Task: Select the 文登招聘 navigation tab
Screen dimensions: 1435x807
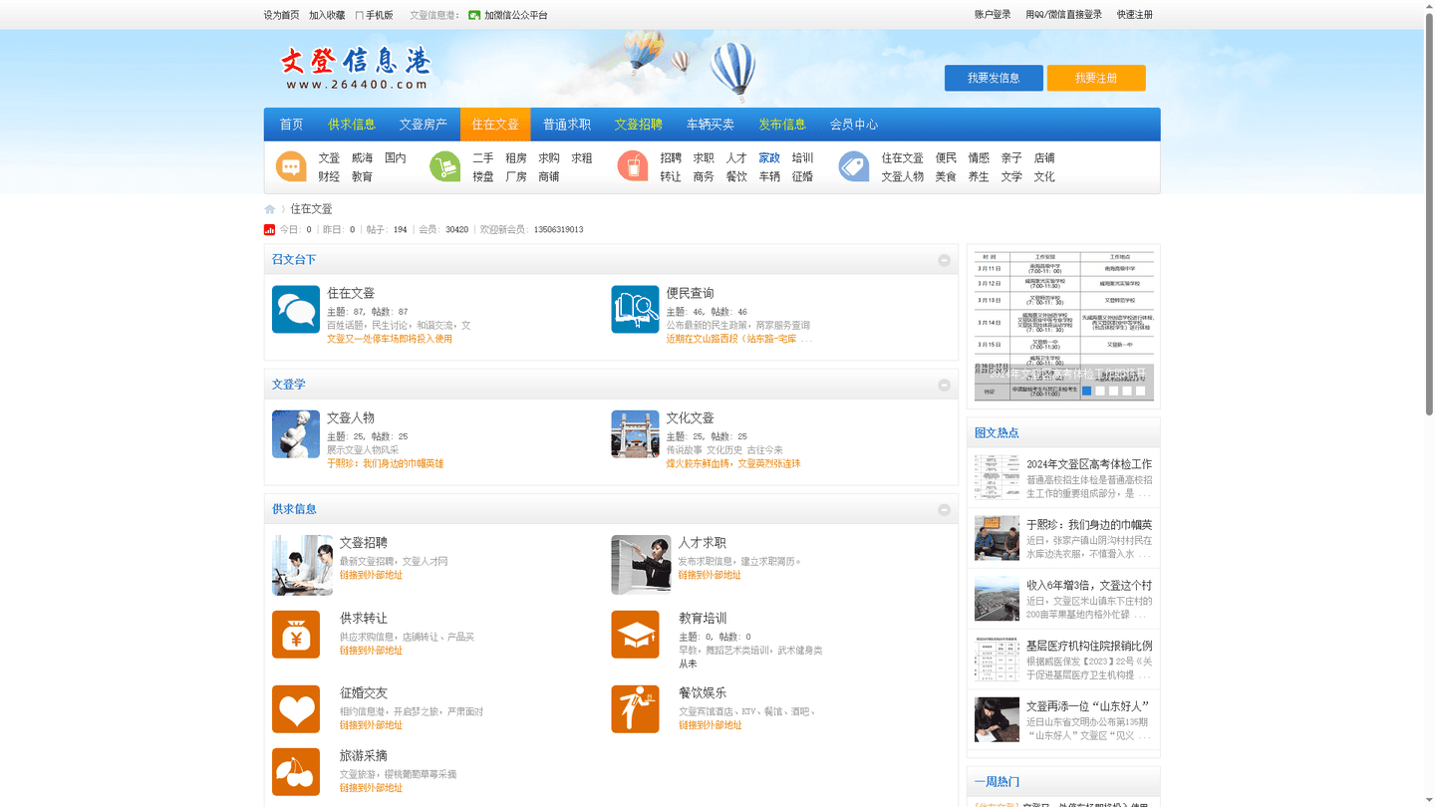Action: coord(639,125)
